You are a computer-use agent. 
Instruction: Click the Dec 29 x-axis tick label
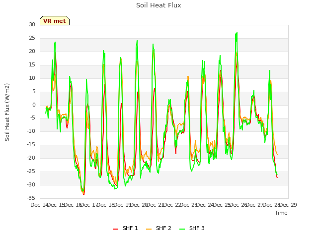point(288,205)
